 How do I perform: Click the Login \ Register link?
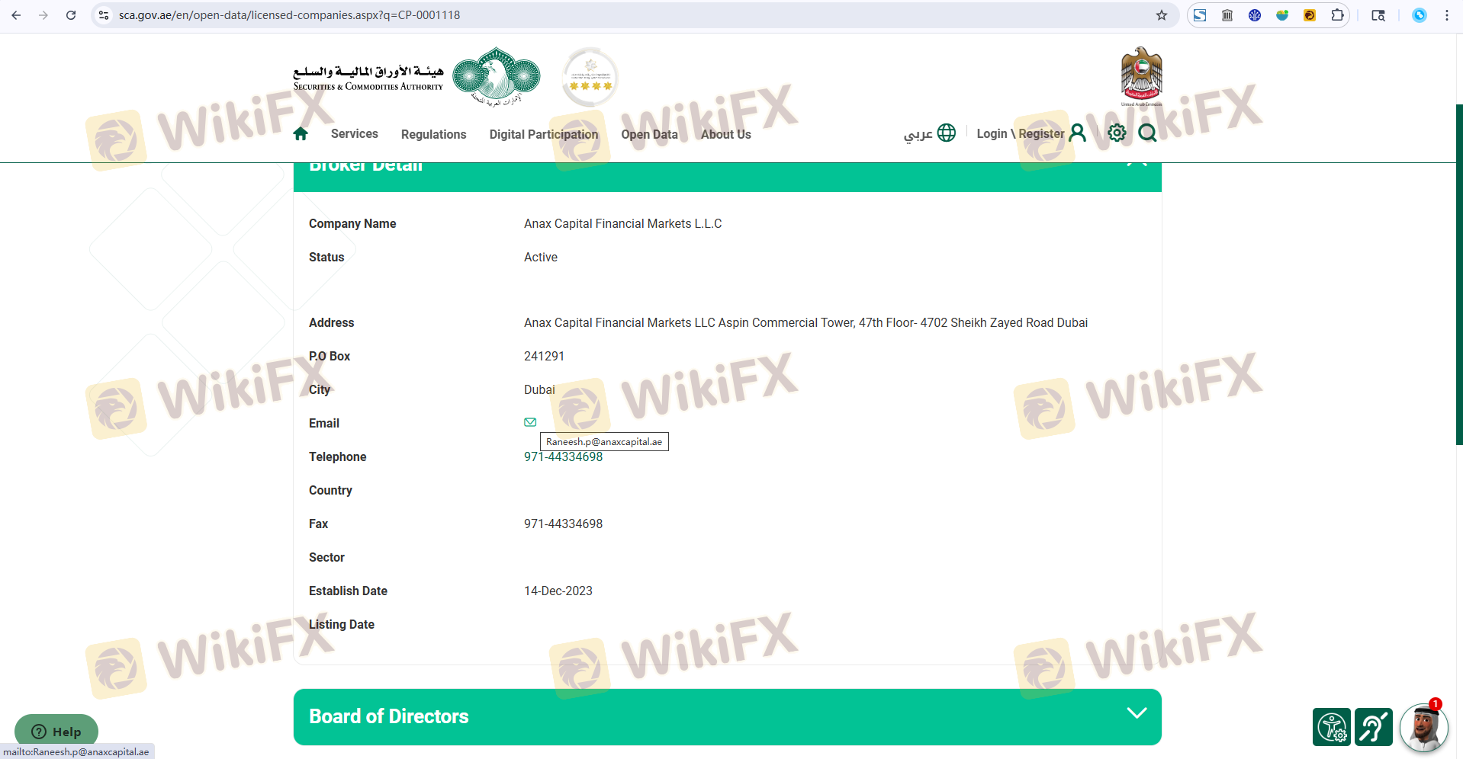coord(1020,134)
